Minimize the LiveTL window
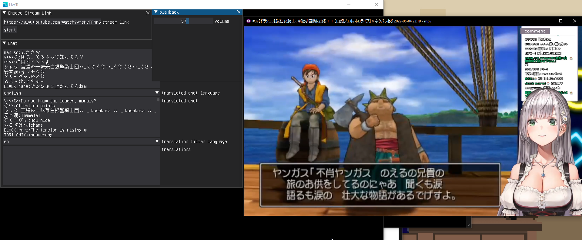The width and height of the screenshot is (582, 240). pyautogui.click(x=349, y=5)
